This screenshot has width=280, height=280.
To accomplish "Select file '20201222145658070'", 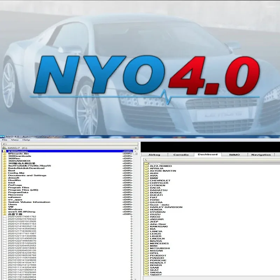I will (68, 241).
